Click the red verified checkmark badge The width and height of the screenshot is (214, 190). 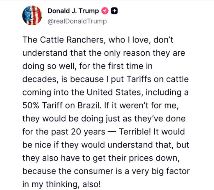point(104,11)
